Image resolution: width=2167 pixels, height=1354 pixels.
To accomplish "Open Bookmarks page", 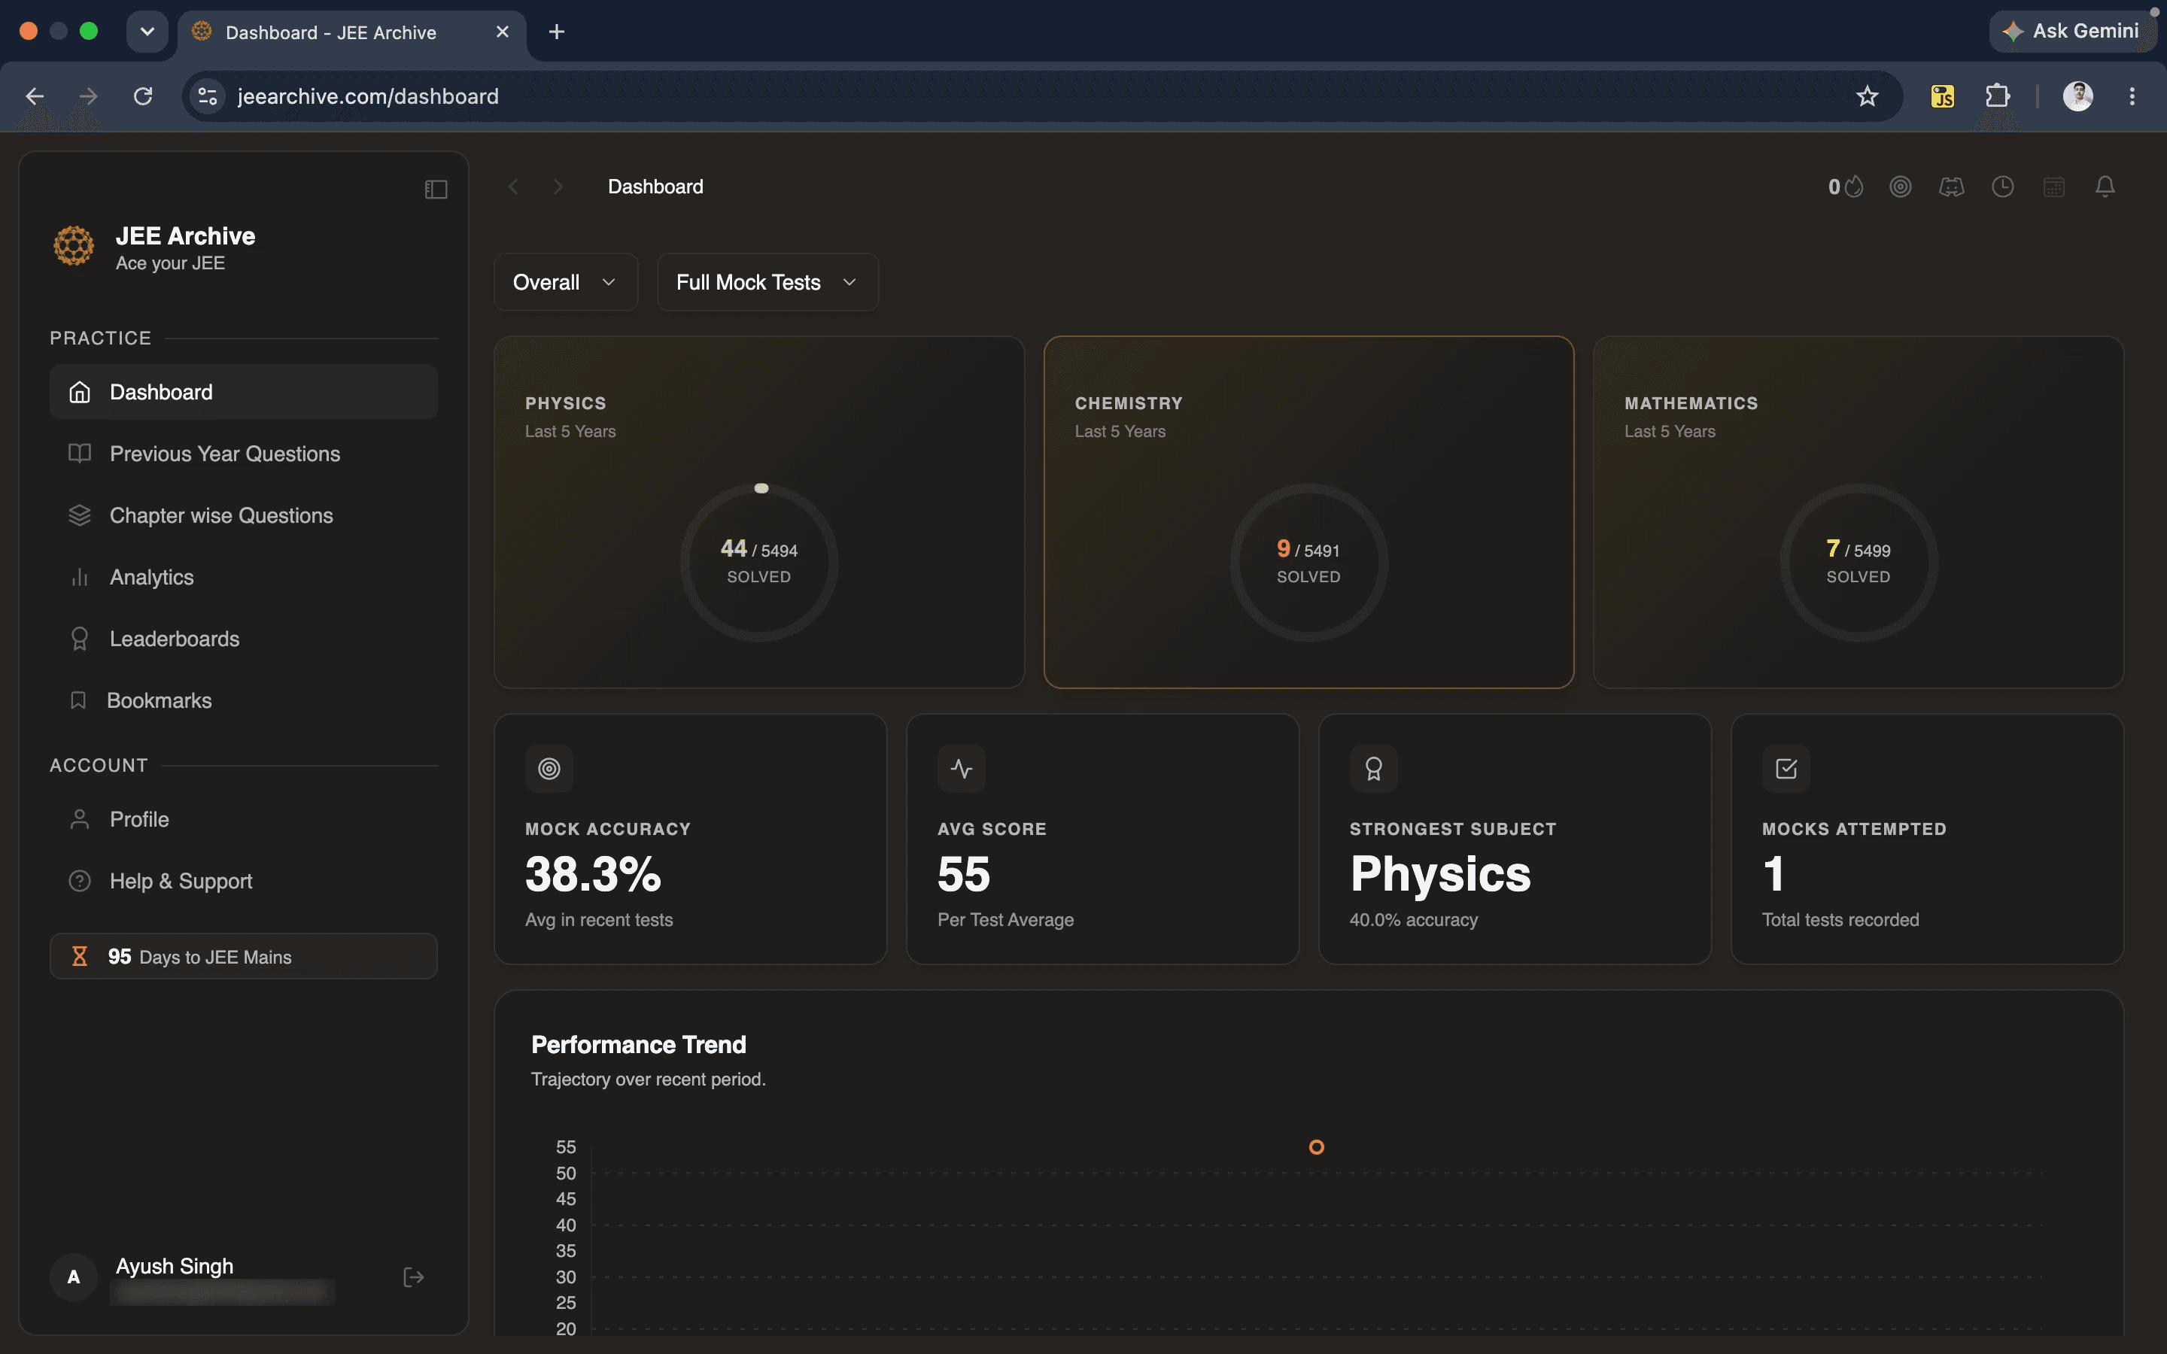I will click(x=244, y=700).
